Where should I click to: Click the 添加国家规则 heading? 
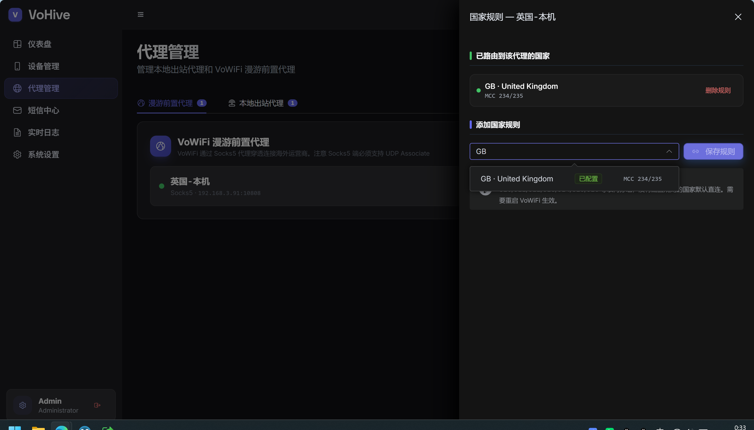point(498,125)
